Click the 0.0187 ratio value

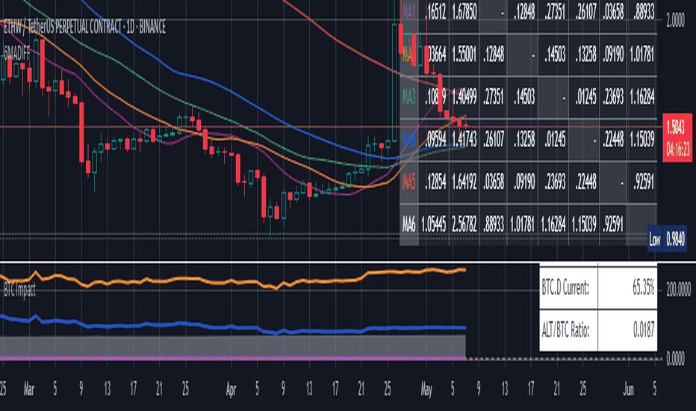[x=627, y=330]
